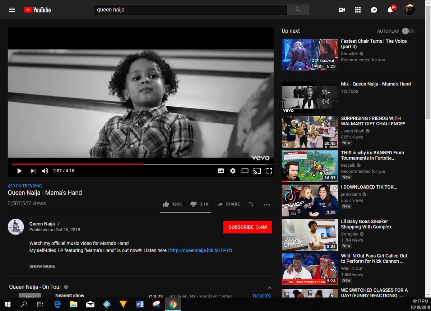Open Fastest Chair Turns video thumbnail

coord(310,55)
